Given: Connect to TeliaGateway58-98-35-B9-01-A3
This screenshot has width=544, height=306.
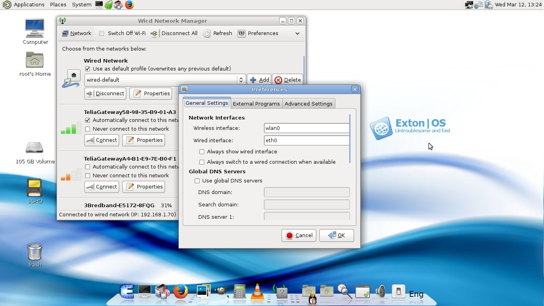Looking at the screenshot, I should (x=102, y=140).
